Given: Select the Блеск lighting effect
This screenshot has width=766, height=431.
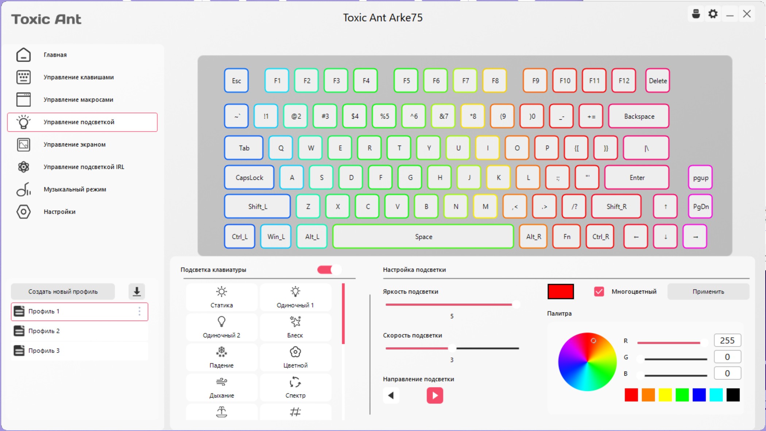Looking at the screenshot, I should (x=295, y=328).
